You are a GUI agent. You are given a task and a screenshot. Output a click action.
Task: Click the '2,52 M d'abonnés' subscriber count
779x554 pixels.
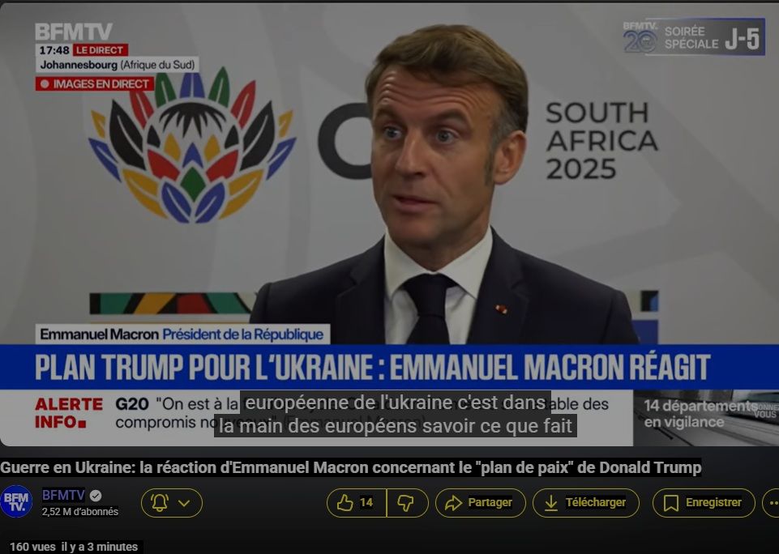point(80,511)
